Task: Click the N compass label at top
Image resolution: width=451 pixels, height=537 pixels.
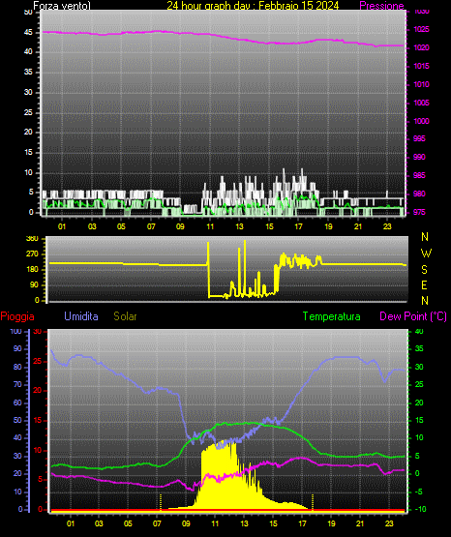Action: (x=425, y=237)
